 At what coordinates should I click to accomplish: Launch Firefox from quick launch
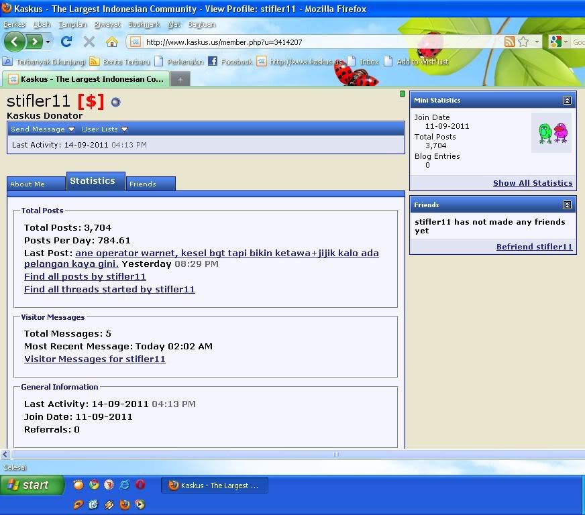(x=125, y=504)
